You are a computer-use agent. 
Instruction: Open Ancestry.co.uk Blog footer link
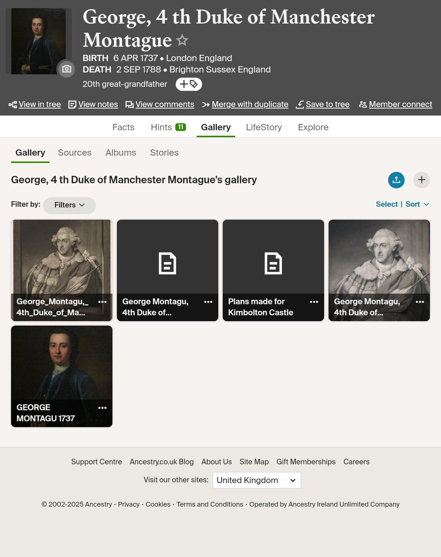click(x=162, y=462)
